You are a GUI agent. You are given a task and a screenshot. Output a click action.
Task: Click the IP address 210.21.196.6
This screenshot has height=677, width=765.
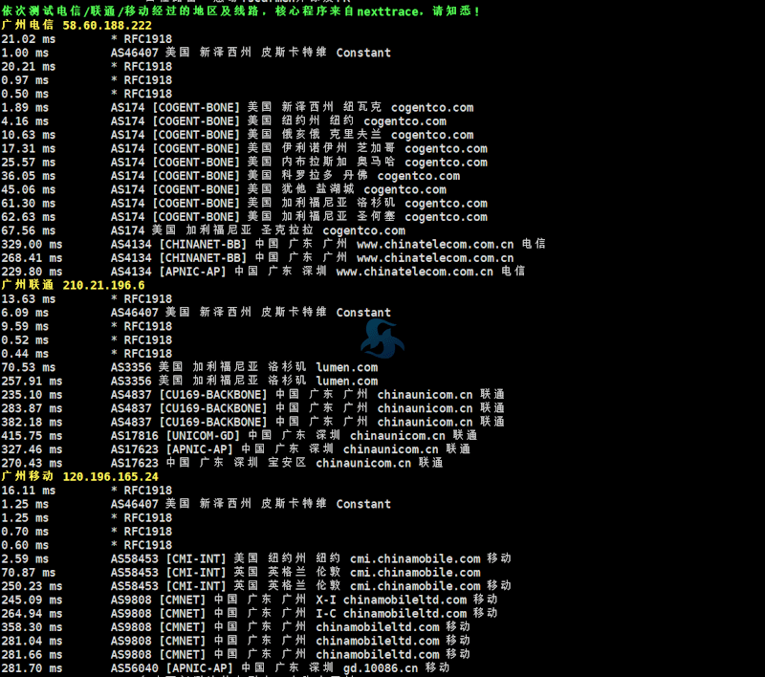click(x=104, y=285)
